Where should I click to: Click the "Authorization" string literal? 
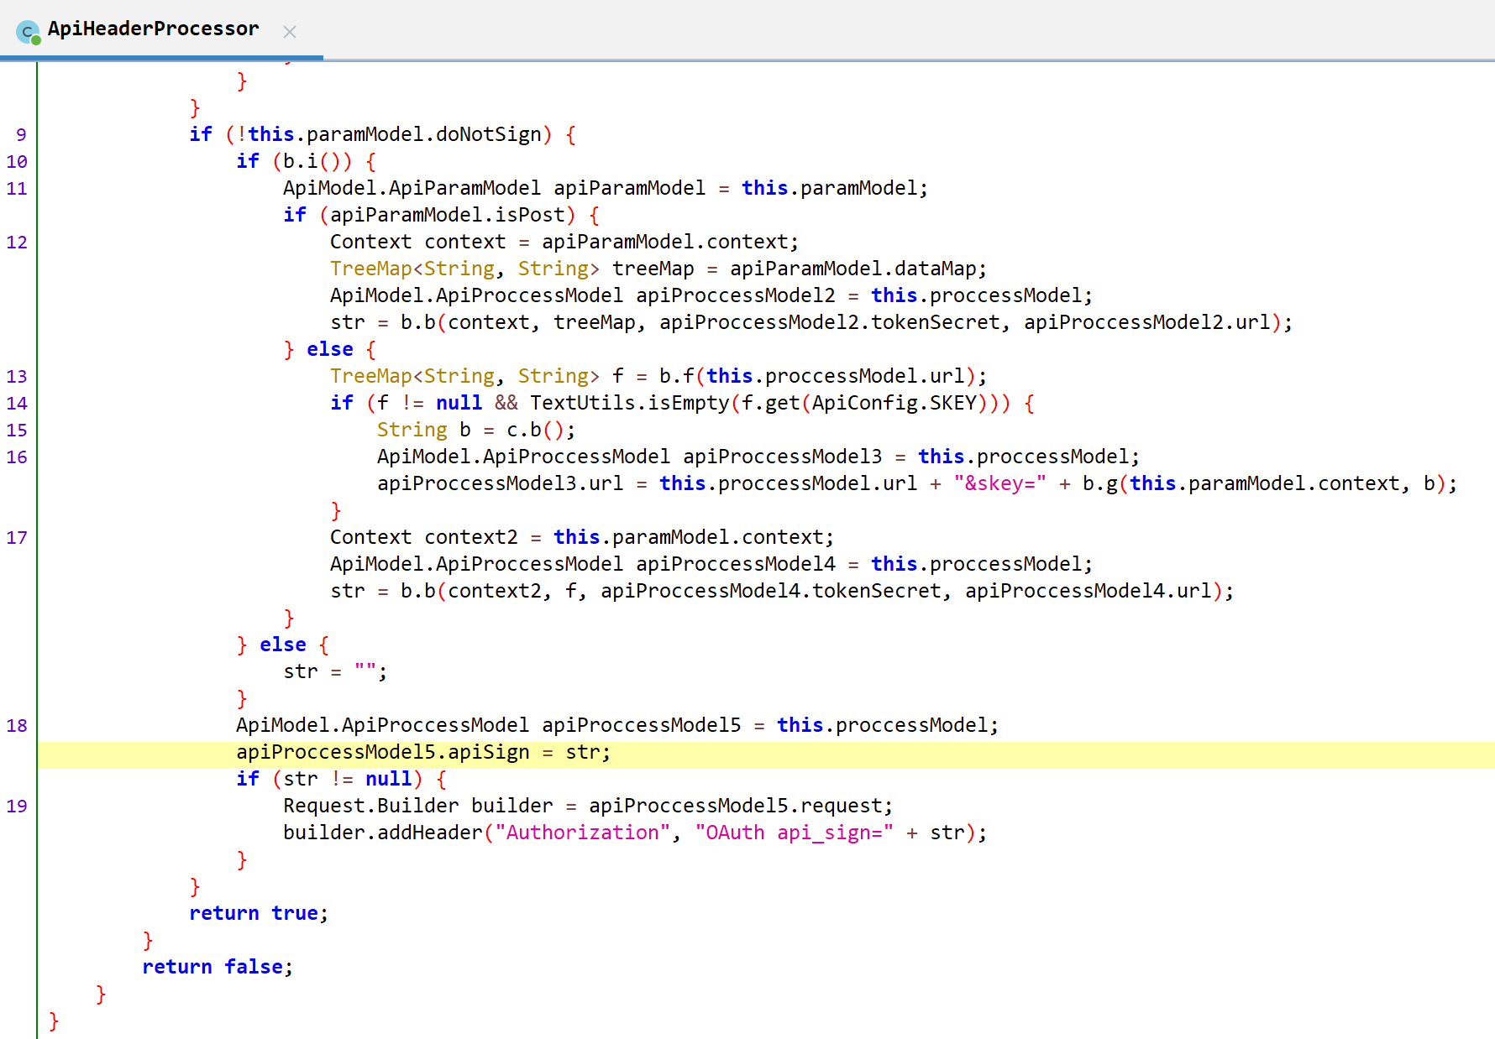point(582,833)
